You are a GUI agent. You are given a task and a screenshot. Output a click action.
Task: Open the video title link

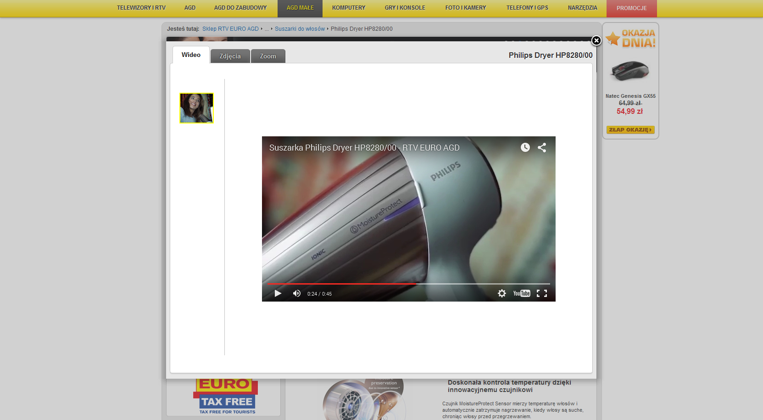(364, 148)
